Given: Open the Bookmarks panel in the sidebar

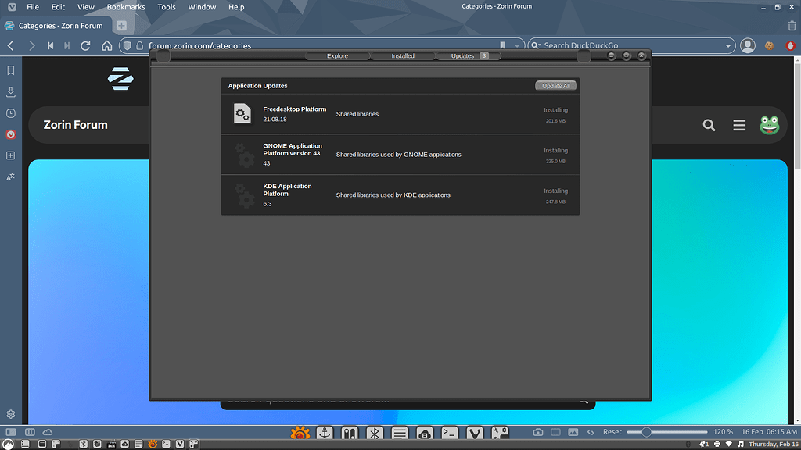Looking at the screenshot, I should click(11, 70).
